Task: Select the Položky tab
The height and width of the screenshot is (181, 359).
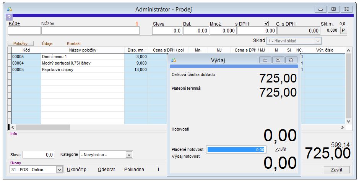Action: (21, 44)
